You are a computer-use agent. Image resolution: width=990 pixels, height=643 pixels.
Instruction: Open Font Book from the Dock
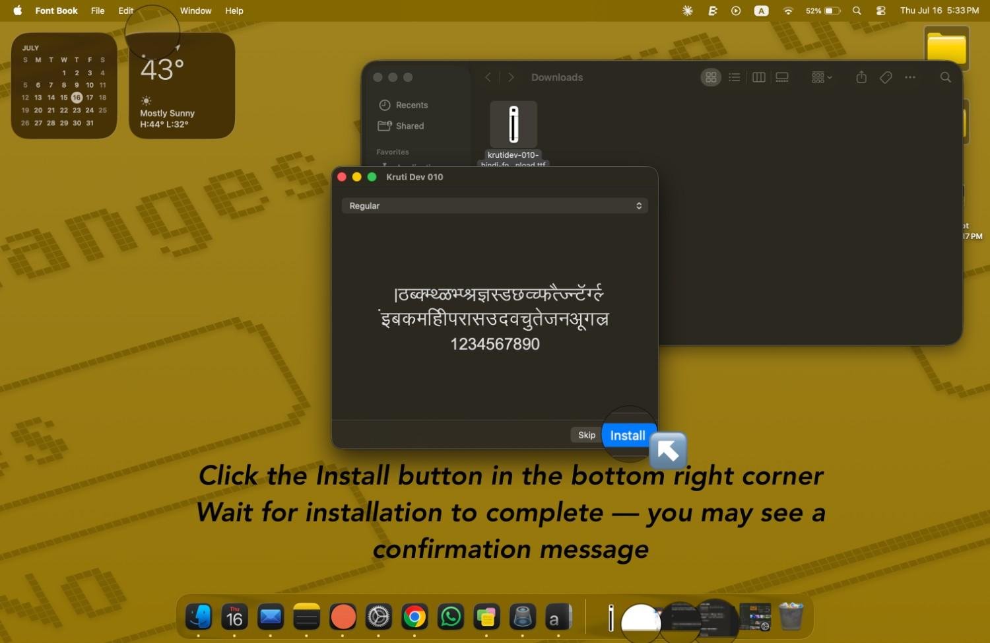(558, 617)
